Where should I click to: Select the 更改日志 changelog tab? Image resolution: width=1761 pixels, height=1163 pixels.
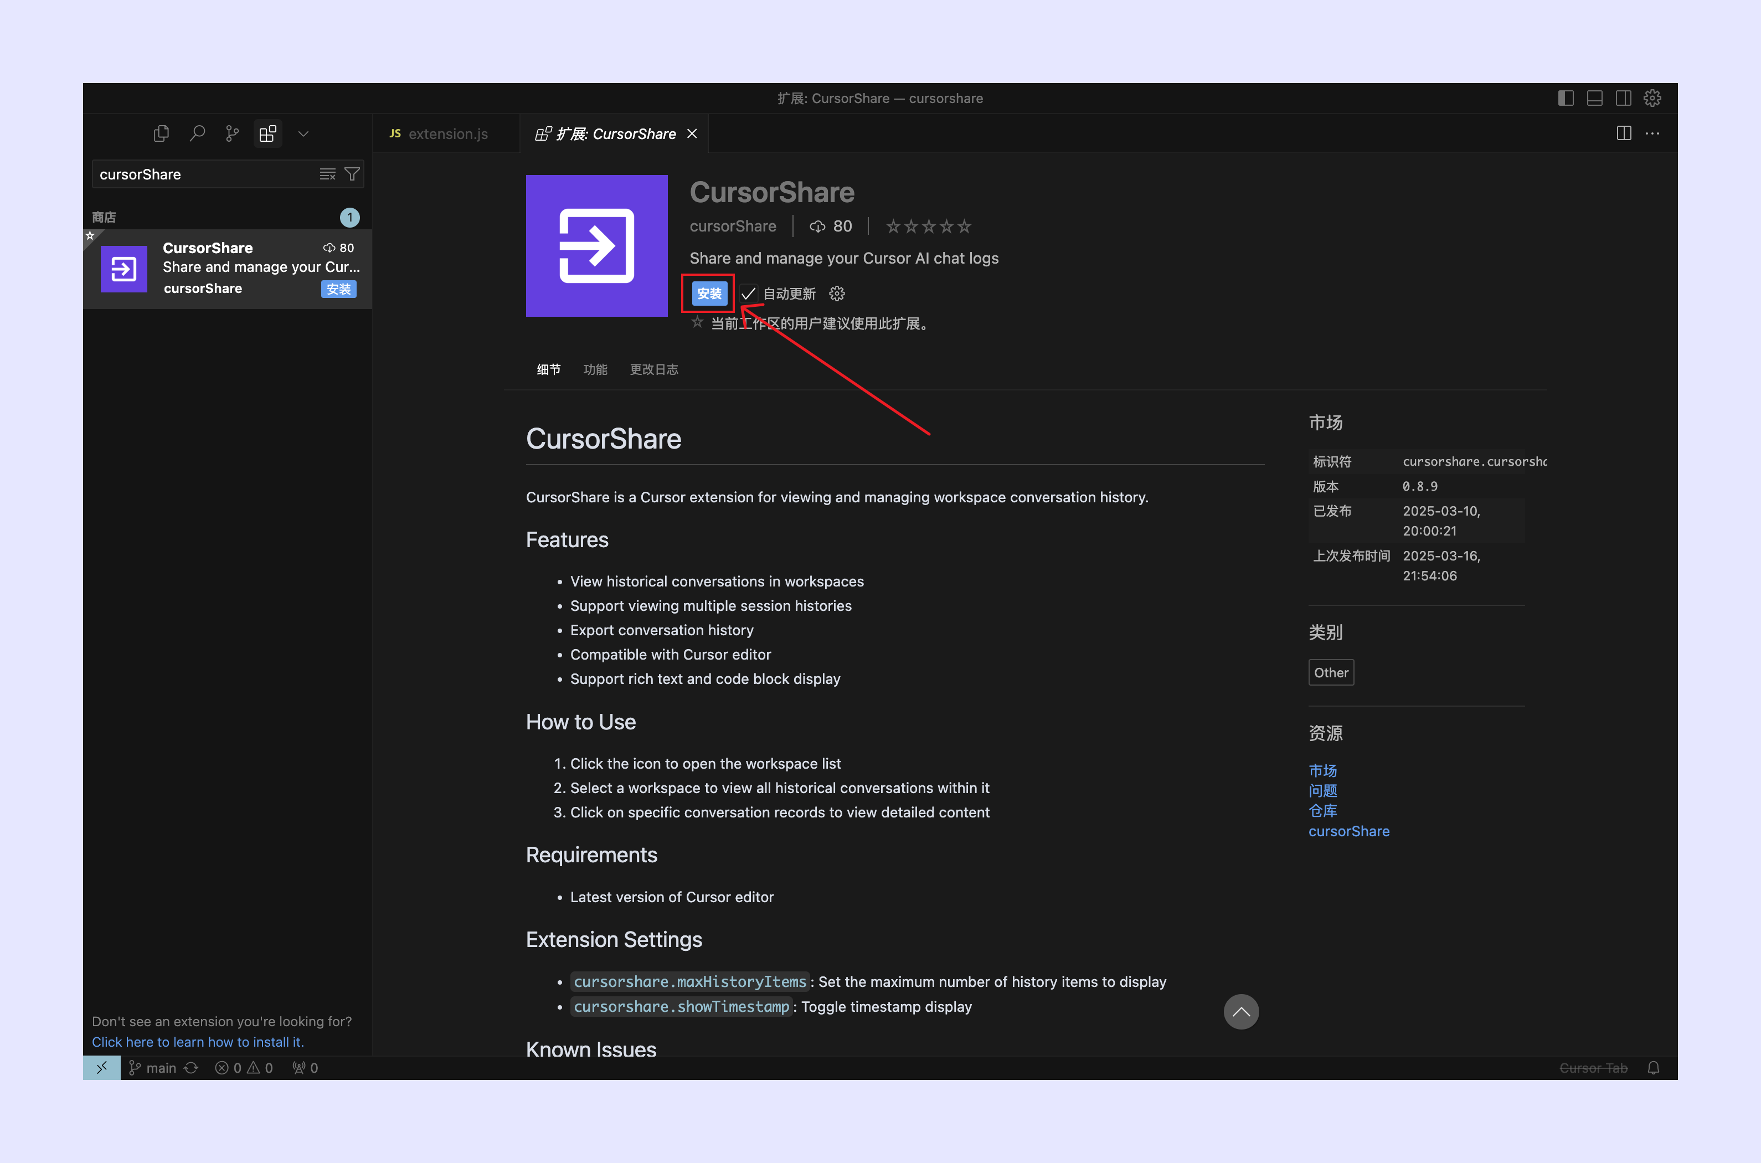click(x=654, y=369)
